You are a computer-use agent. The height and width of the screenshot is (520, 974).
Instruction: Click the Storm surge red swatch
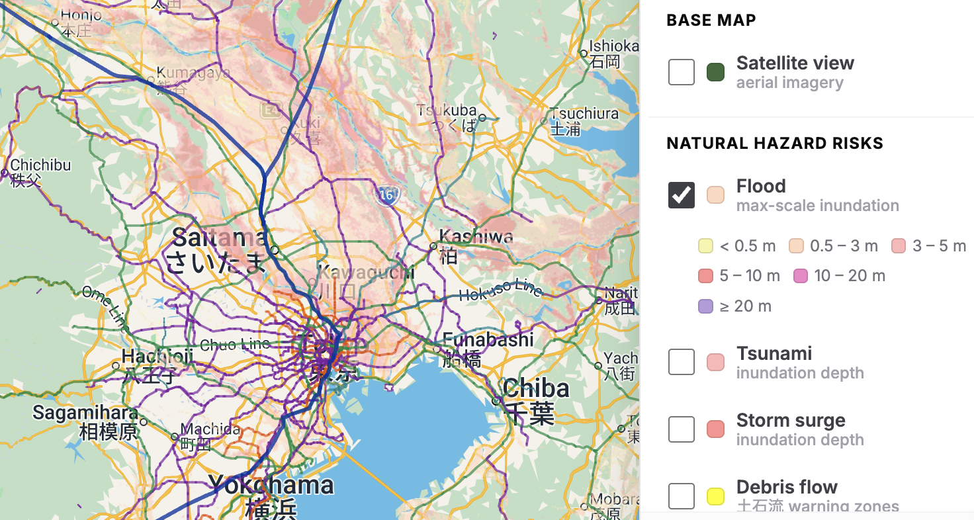(x=715, y=429)
